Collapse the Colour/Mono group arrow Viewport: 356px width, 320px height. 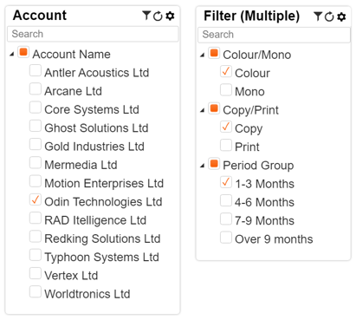203,55
